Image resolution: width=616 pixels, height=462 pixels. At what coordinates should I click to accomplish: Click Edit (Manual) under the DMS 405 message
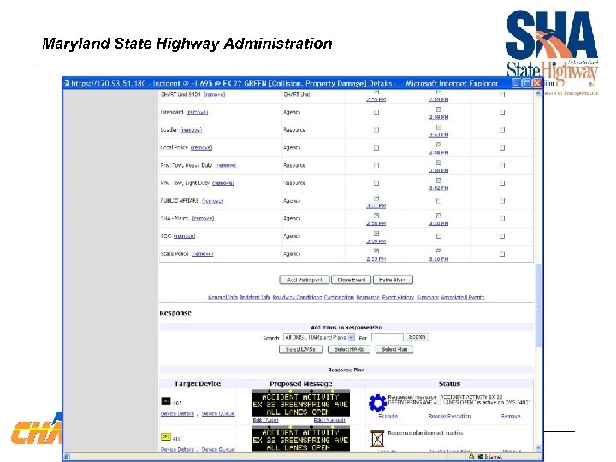tap(329, 420)
